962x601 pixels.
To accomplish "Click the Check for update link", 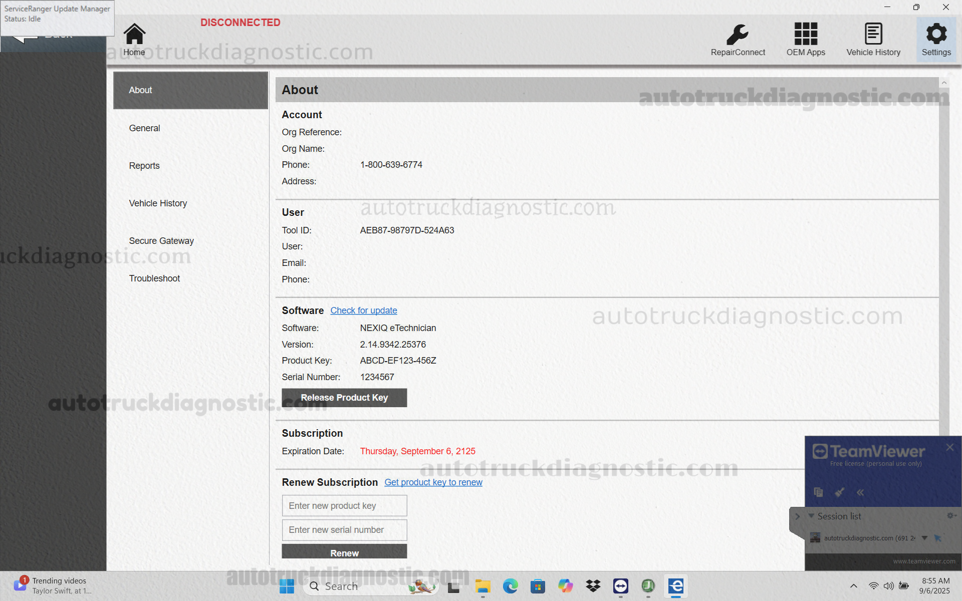I will click(363, 311).
